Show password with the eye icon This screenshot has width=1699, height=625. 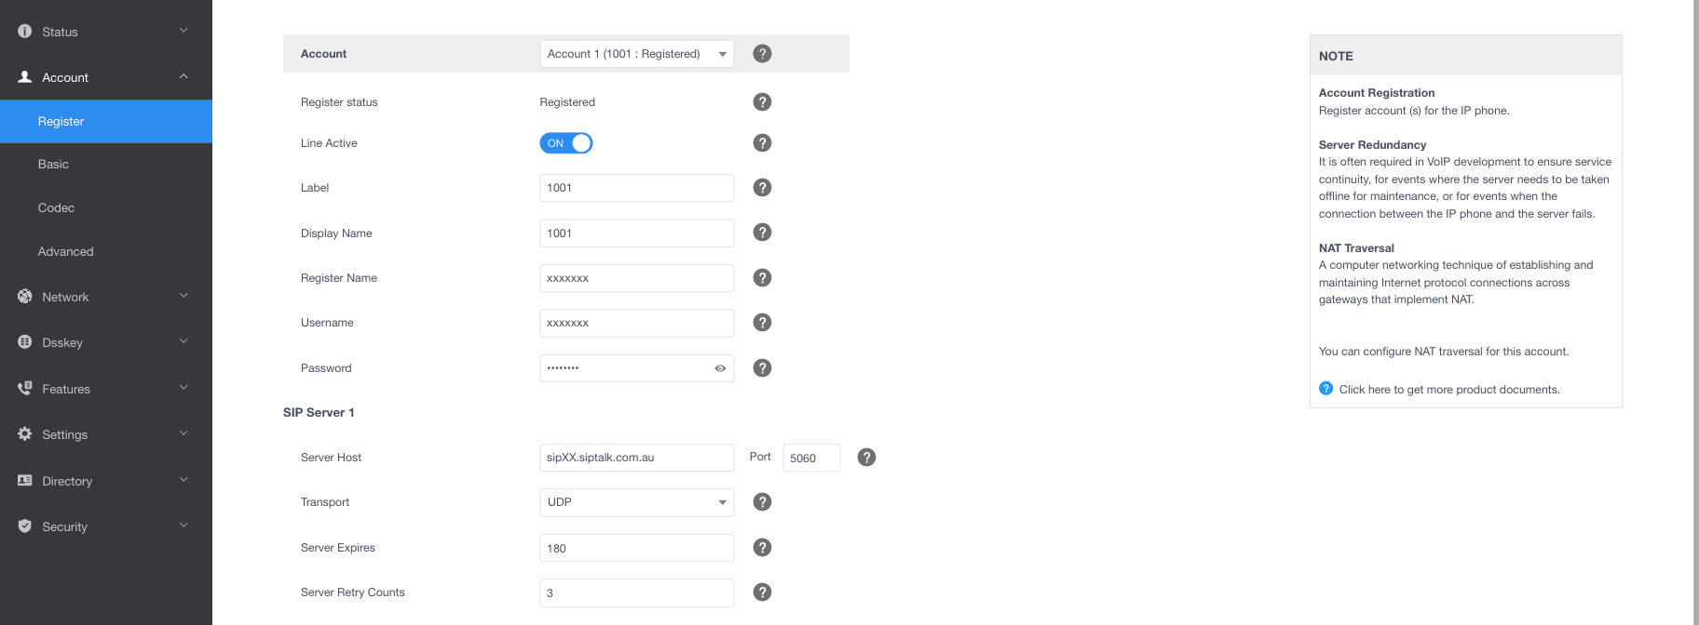tap(720, 368)
